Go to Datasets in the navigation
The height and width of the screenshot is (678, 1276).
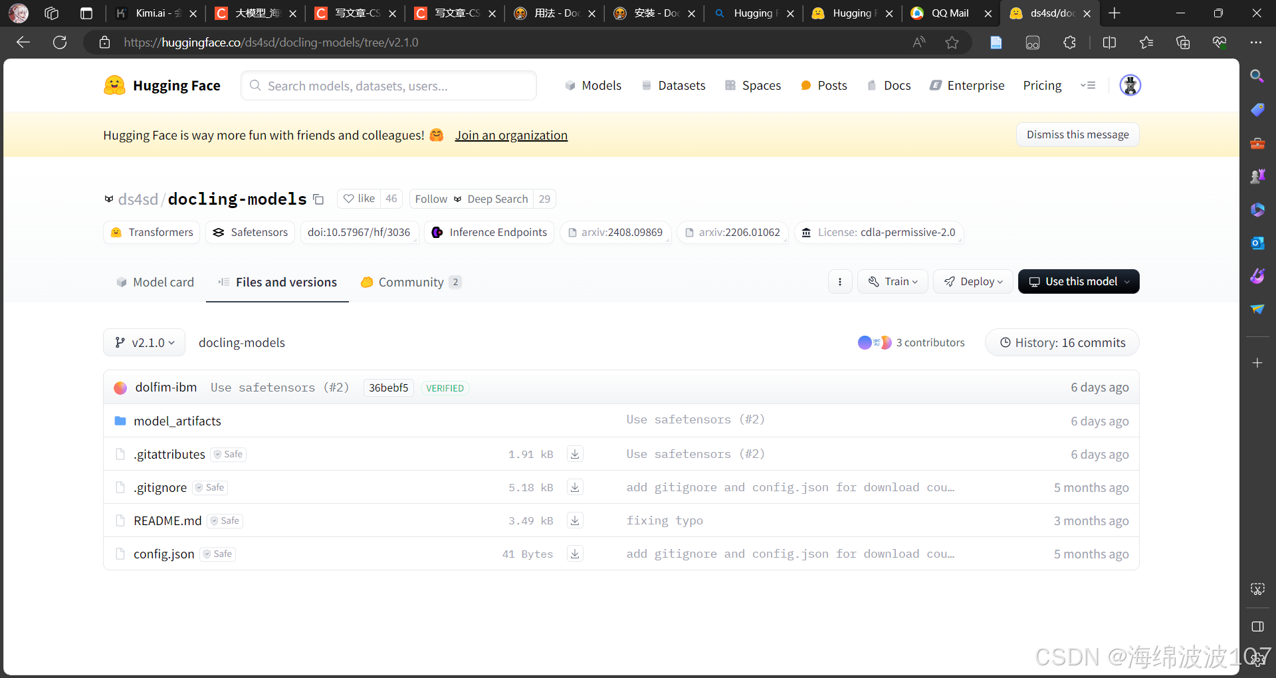tap(673, 85)
